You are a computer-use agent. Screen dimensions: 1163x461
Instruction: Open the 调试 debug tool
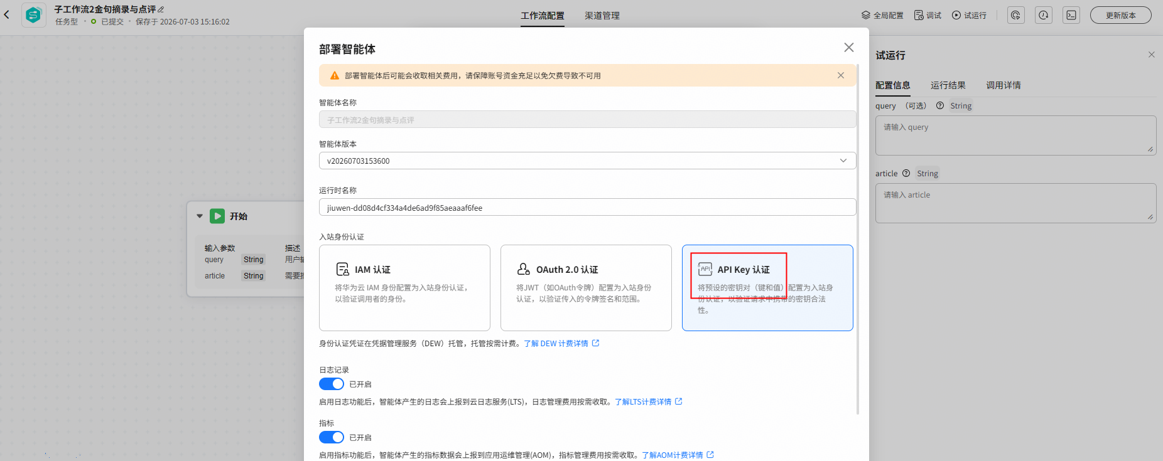(x=928, y=15)
